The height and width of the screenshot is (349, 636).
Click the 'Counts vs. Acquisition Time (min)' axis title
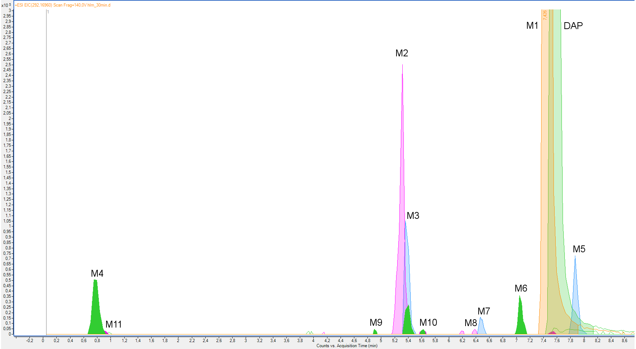click(x=347, y=346)
